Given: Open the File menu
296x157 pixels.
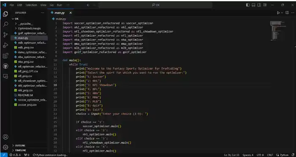Looking at the screenshot, I should 12,5.
